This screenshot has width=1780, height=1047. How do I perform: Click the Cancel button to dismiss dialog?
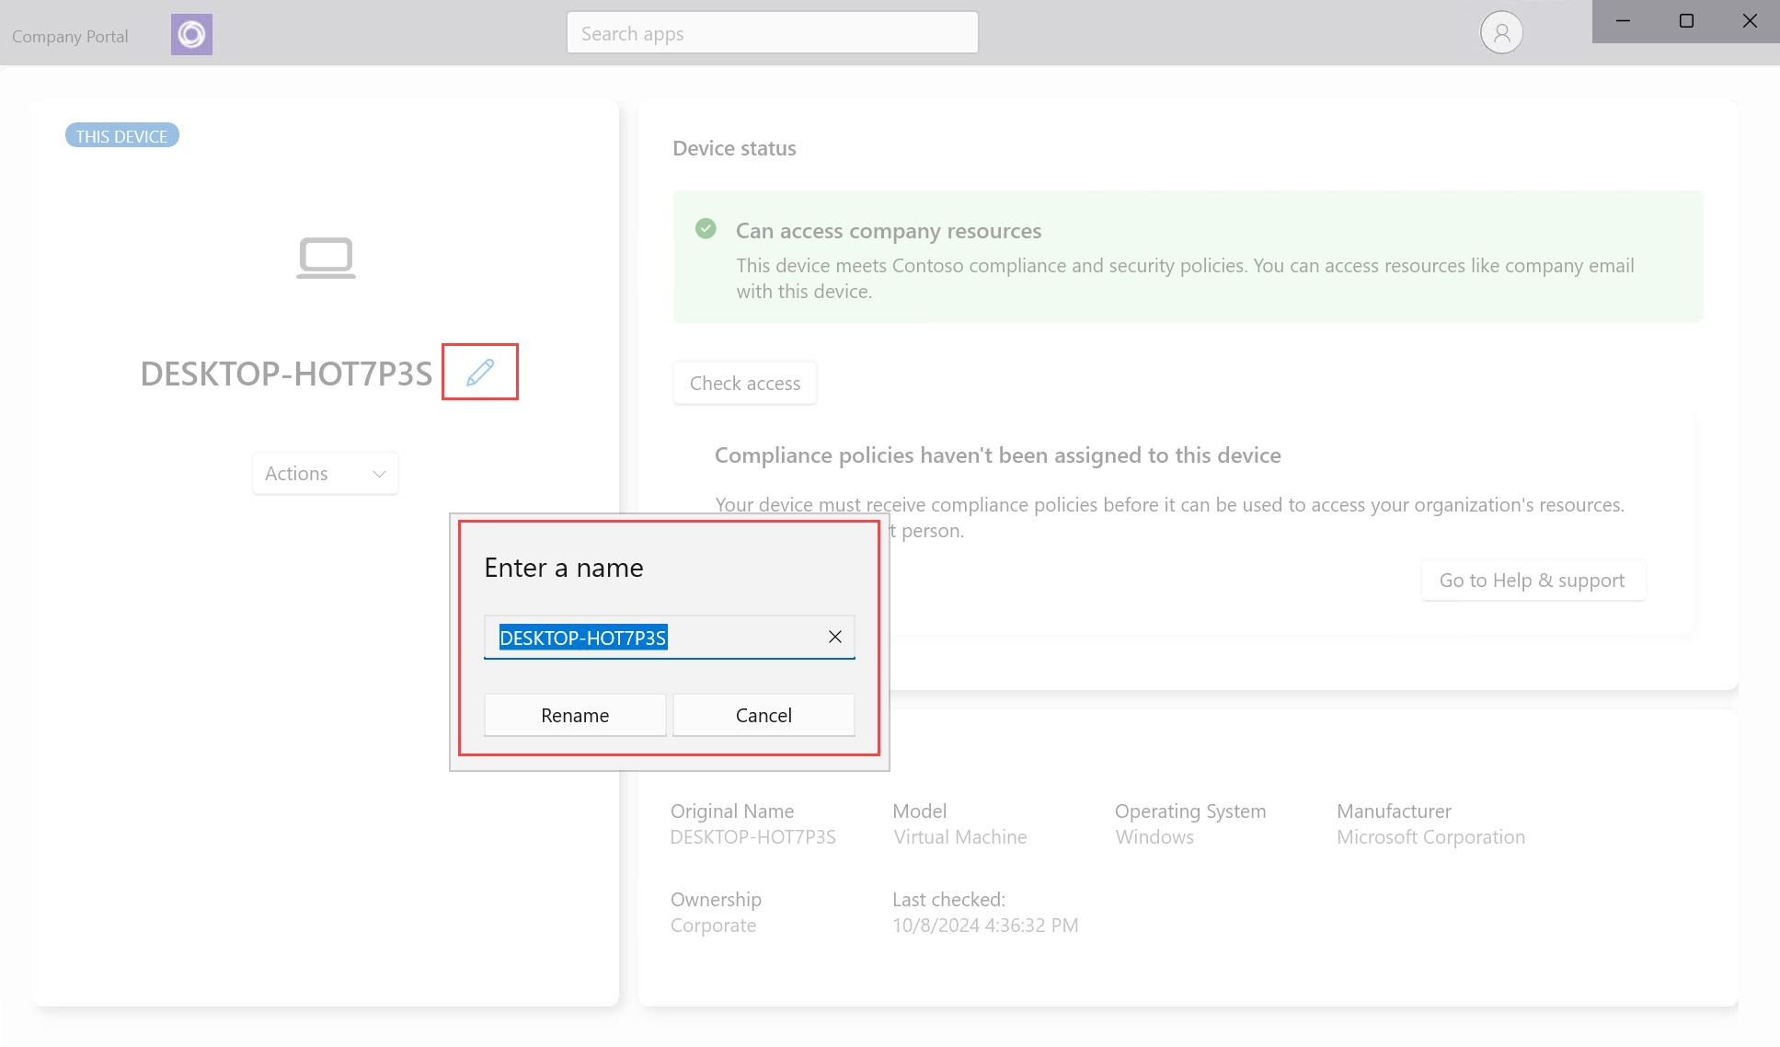pyautogui.click(x=763, y=714)
